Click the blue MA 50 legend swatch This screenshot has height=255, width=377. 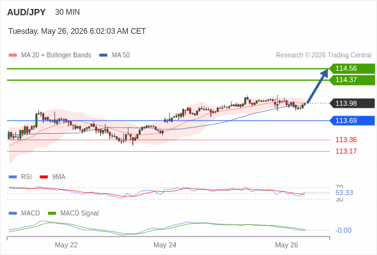coord(103,55)
